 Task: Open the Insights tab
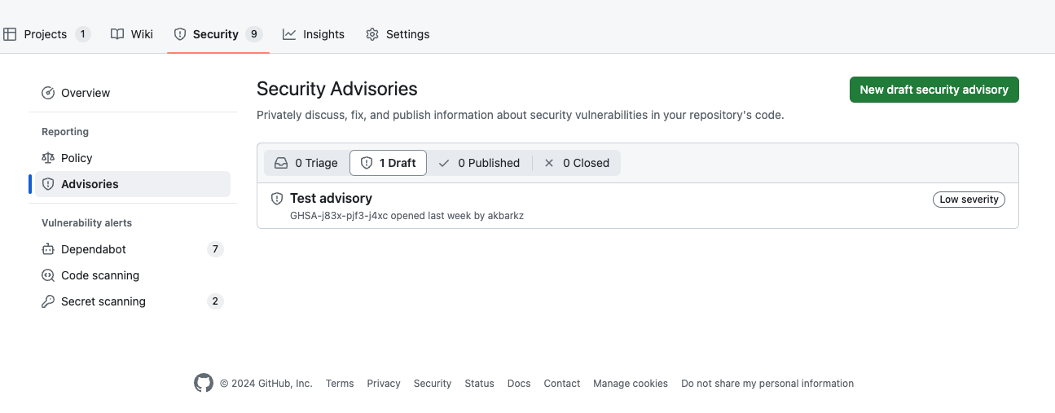tap(314, 34)
